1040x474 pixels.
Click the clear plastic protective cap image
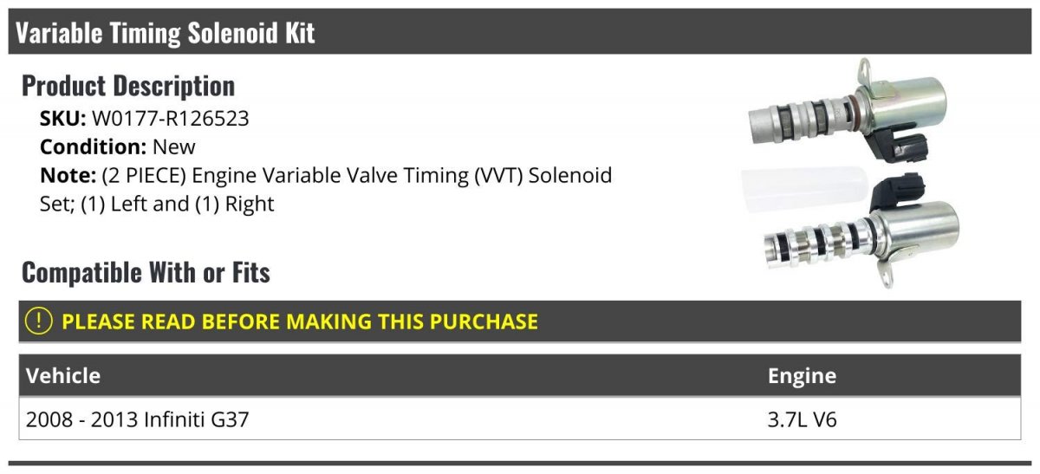tap(804, 193)
